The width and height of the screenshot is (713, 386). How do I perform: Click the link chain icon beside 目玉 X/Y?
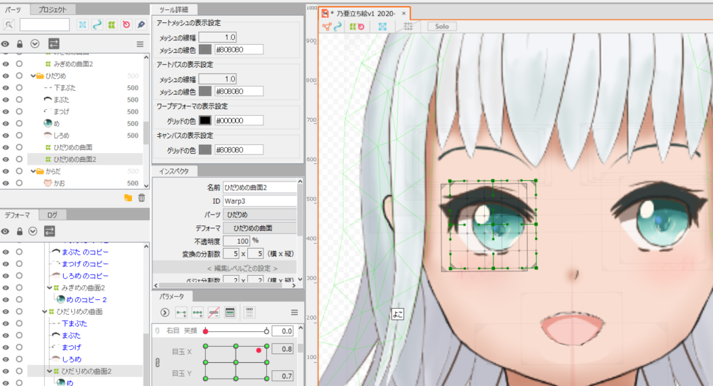158,362
